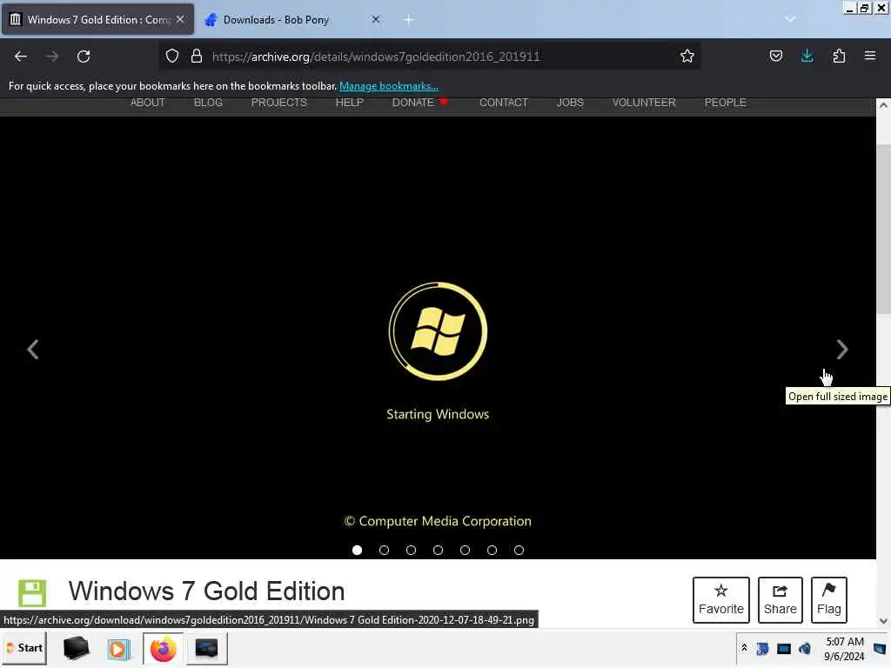Click the Firefox taskbar icon
891x668 pixels.
coord(163,649)
